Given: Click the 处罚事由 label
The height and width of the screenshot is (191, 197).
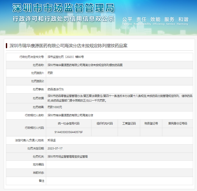Looking at the screenshot, I should coord(38,89).
